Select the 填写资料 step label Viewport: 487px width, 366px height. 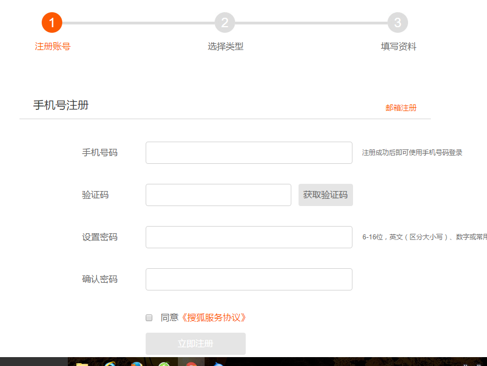coord(399,47)
